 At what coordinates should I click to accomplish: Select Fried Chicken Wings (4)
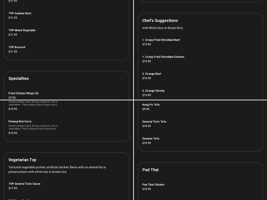click(x=23, y=93)
